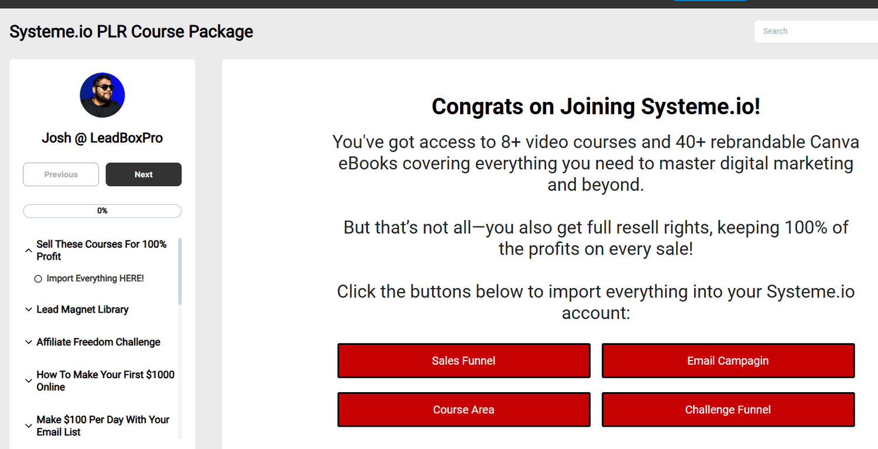The image size is (878, 449).
Task: Click the 0% course progress bar
Action: coord(102,211)
